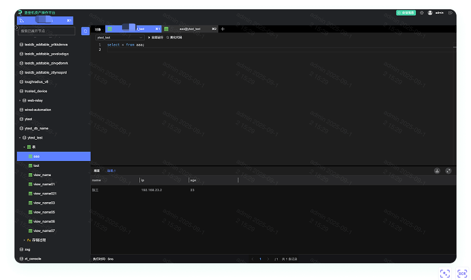This screenshot has width=471, height=280.
Task: Click the name column header
Action: [115, 180]
